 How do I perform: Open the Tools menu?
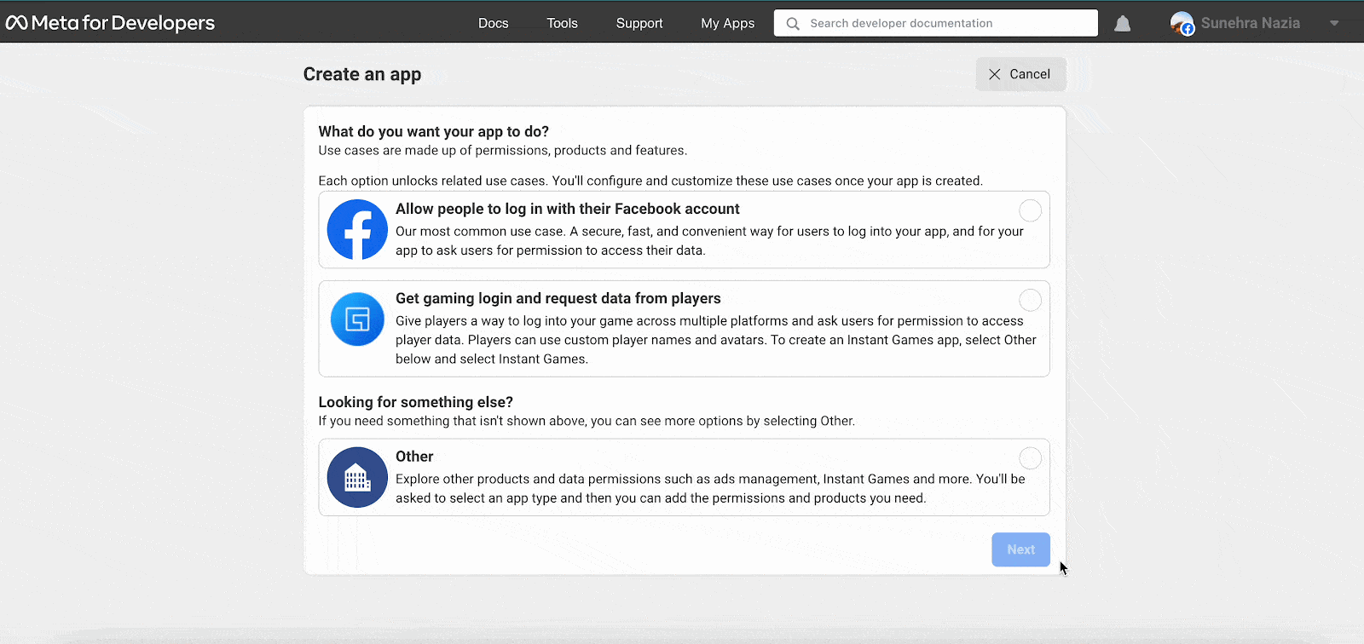point(562,23)
